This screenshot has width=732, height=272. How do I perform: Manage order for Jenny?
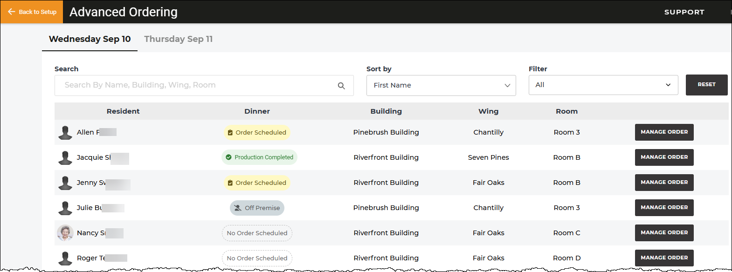tap(664, 183)
